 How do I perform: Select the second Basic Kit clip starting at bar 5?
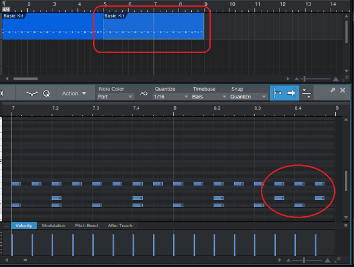tap(154, 26)
